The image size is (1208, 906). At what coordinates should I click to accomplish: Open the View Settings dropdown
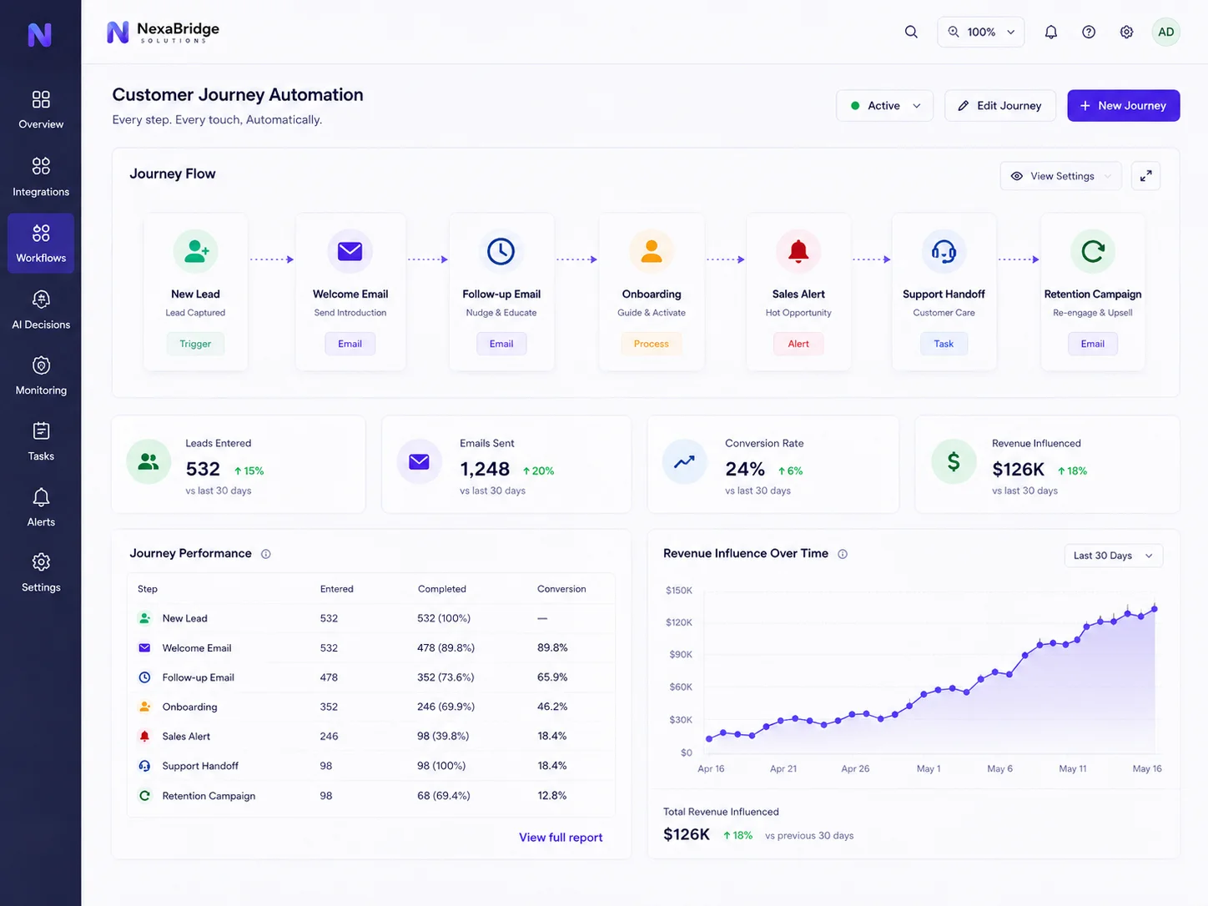pos(1061,176)
